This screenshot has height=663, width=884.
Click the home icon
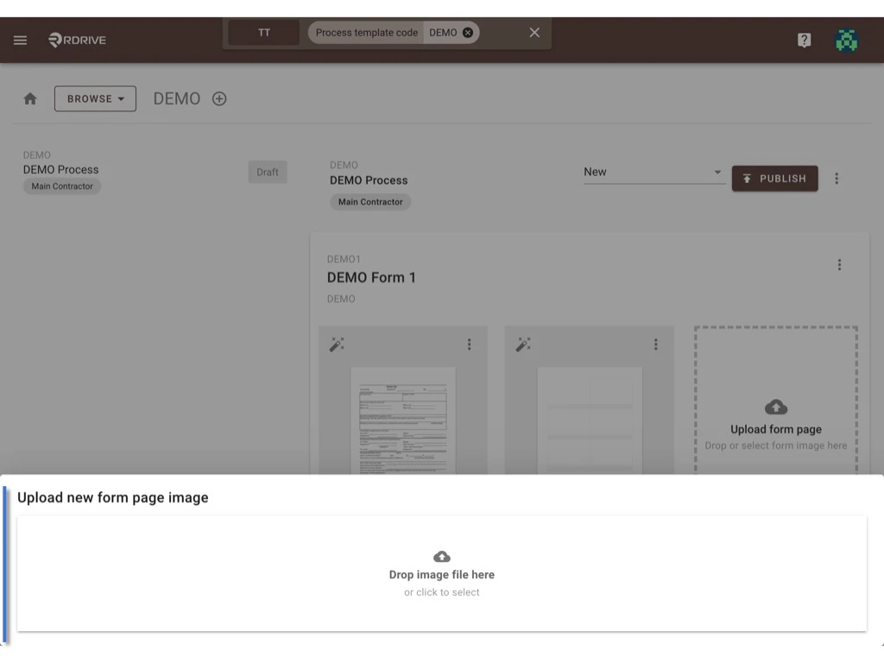point(30,98)
